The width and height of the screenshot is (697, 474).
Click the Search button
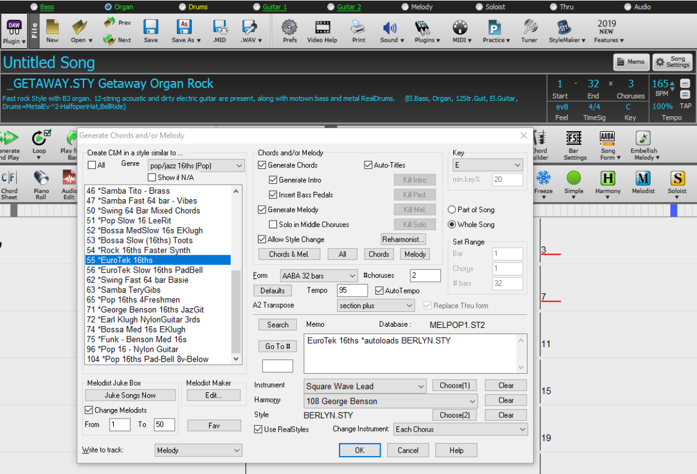tap(278, 325)
